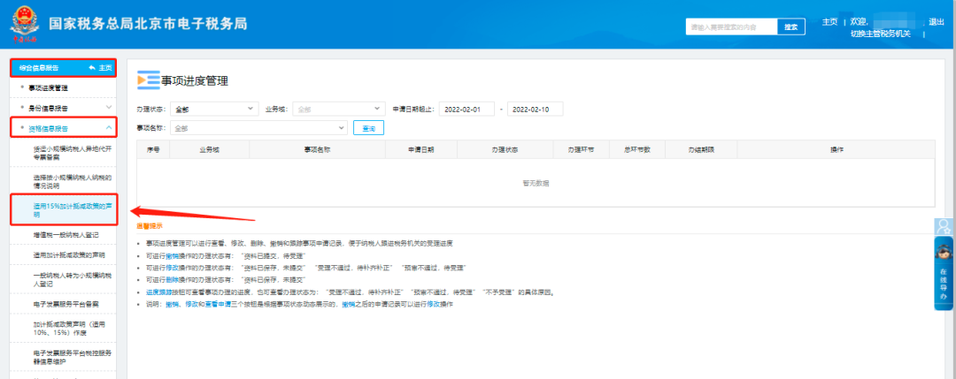Click the back arrow beside 主页 in sidebar
The image size is (956, 379).
click(91, 68)
